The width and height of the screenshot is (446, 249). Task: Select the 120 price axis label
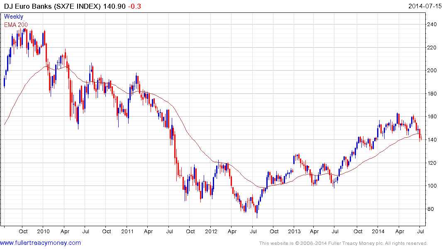[432, 163]
